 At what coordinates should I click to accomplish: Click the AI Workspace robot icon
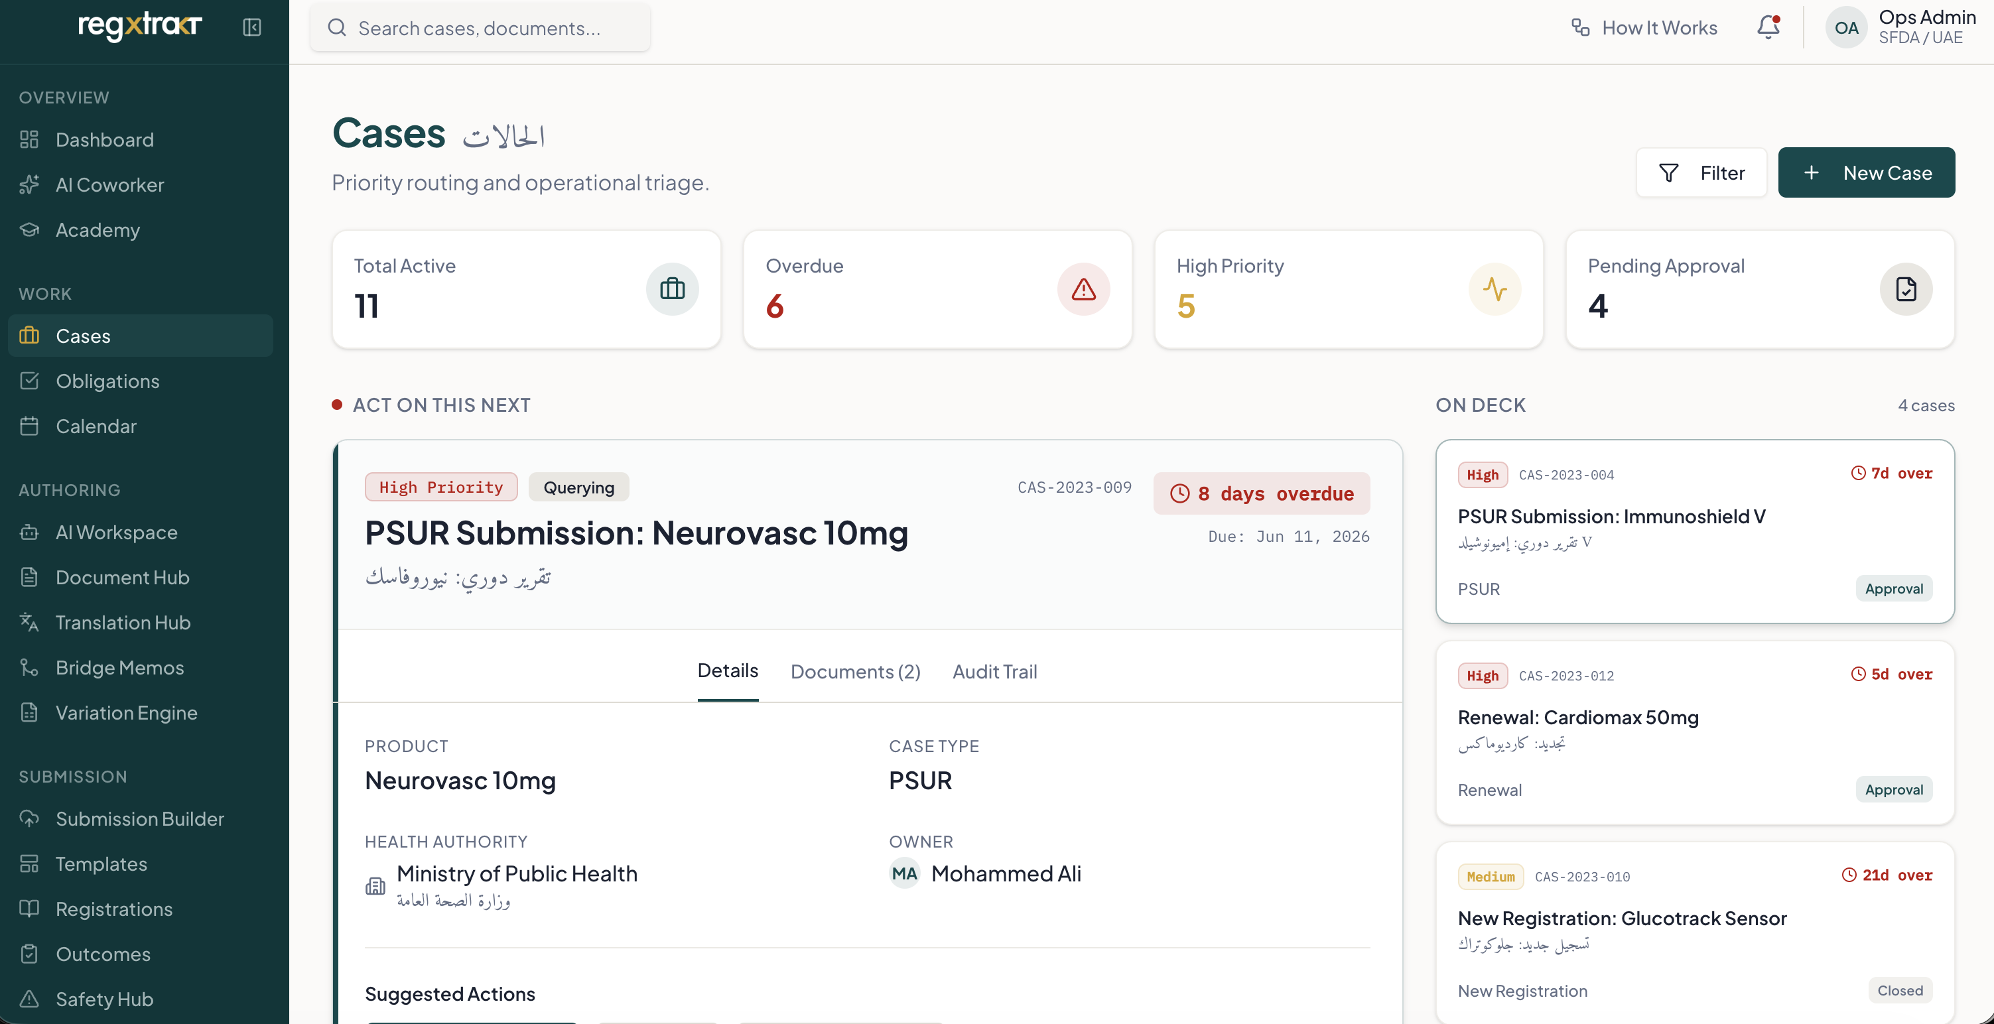[x=29, y=532]
